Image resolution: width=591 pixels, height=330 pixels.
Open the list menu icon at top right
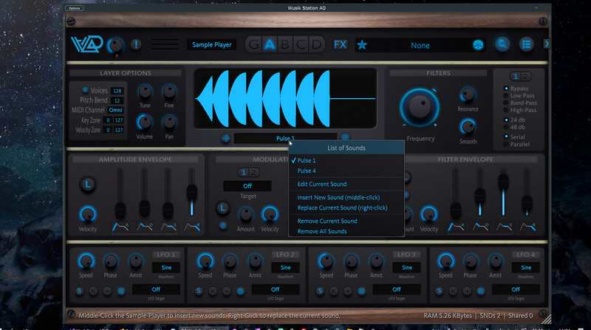coord(527,44)
